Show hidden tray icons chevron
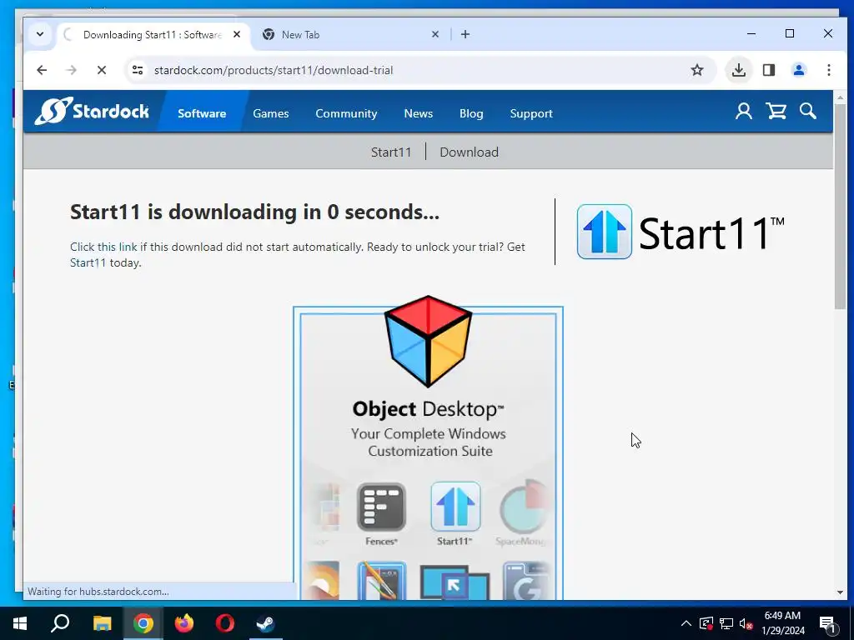 point(686,623)
